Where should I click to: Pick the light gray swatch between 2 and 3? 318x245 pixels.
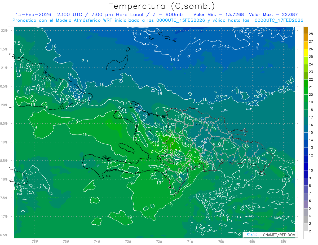click(x=306, y=227)
